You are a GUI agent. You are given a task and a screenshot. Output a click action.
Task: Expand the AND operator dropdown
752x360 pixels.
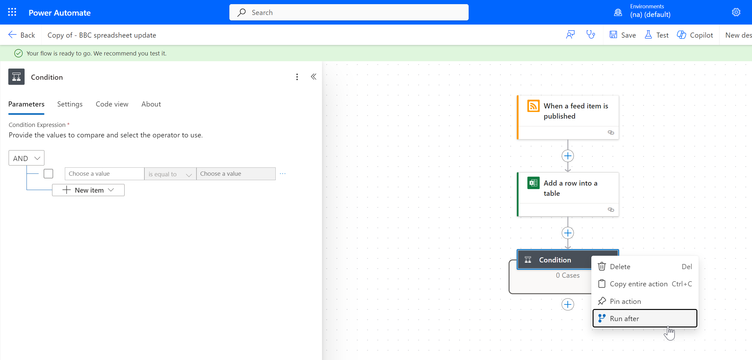pyautogui.click(x=27, y=158)
